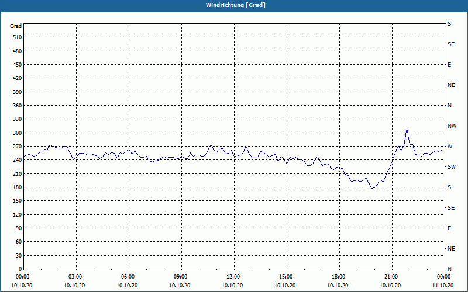Click the '120' degree axis label
The width and height of the screenshot is (468, 292).
click(x=18, y=214)
